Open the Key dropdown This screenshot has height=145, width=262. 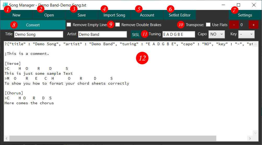coord(246,34)
